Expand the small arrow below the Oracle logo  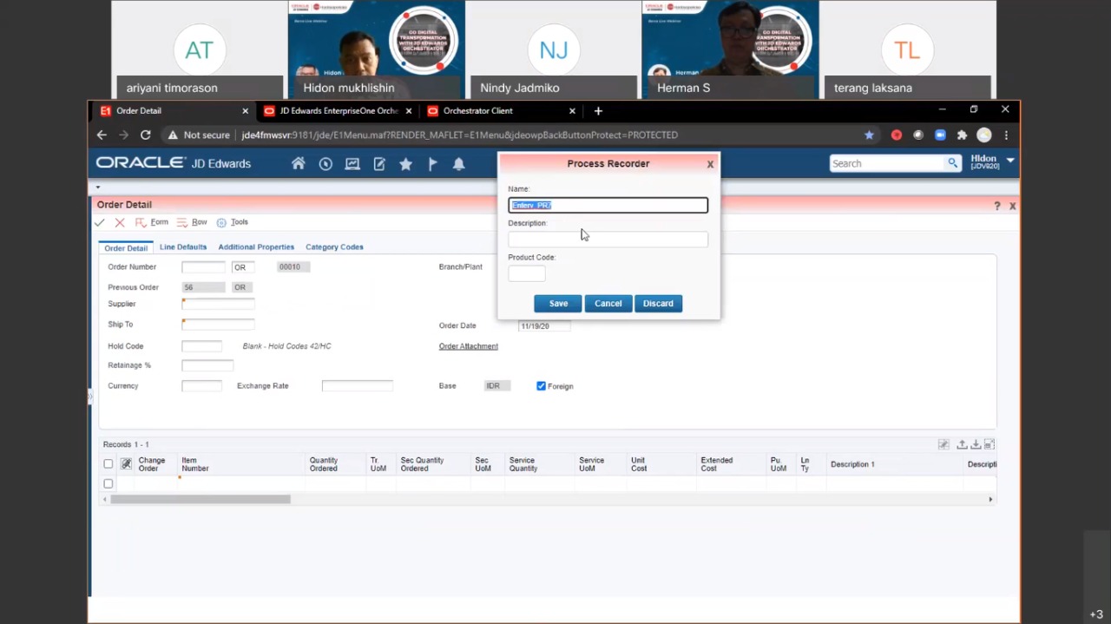pyautogui.click(x=98, y=187)
